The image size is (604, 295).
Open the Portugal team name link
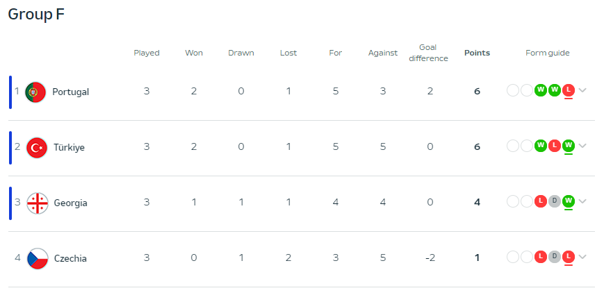70,92
